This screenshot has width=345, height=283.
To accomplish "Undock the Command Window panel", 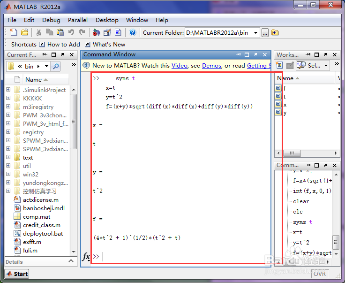I will pos(255,54).
